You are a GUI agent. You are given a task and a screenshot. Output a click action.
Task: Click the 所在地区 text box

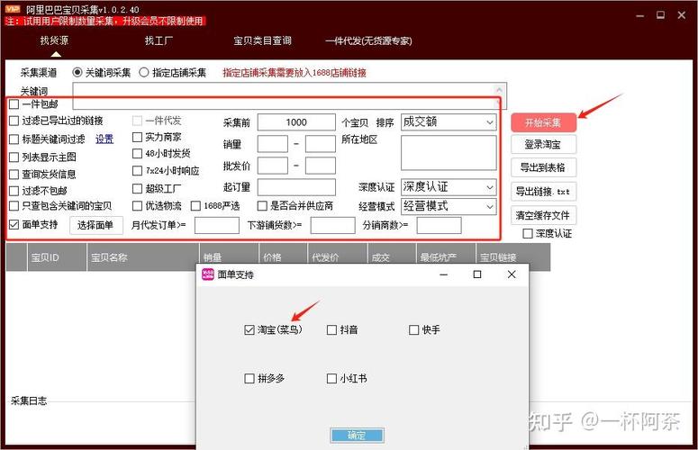tap(449, 152)
